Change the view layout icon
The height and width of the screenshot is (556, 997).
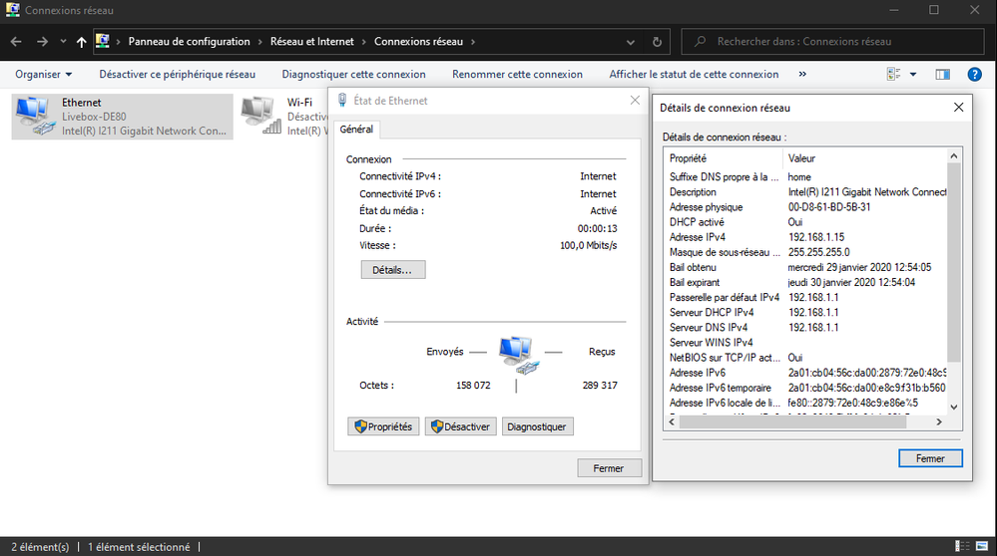[894, 75]
